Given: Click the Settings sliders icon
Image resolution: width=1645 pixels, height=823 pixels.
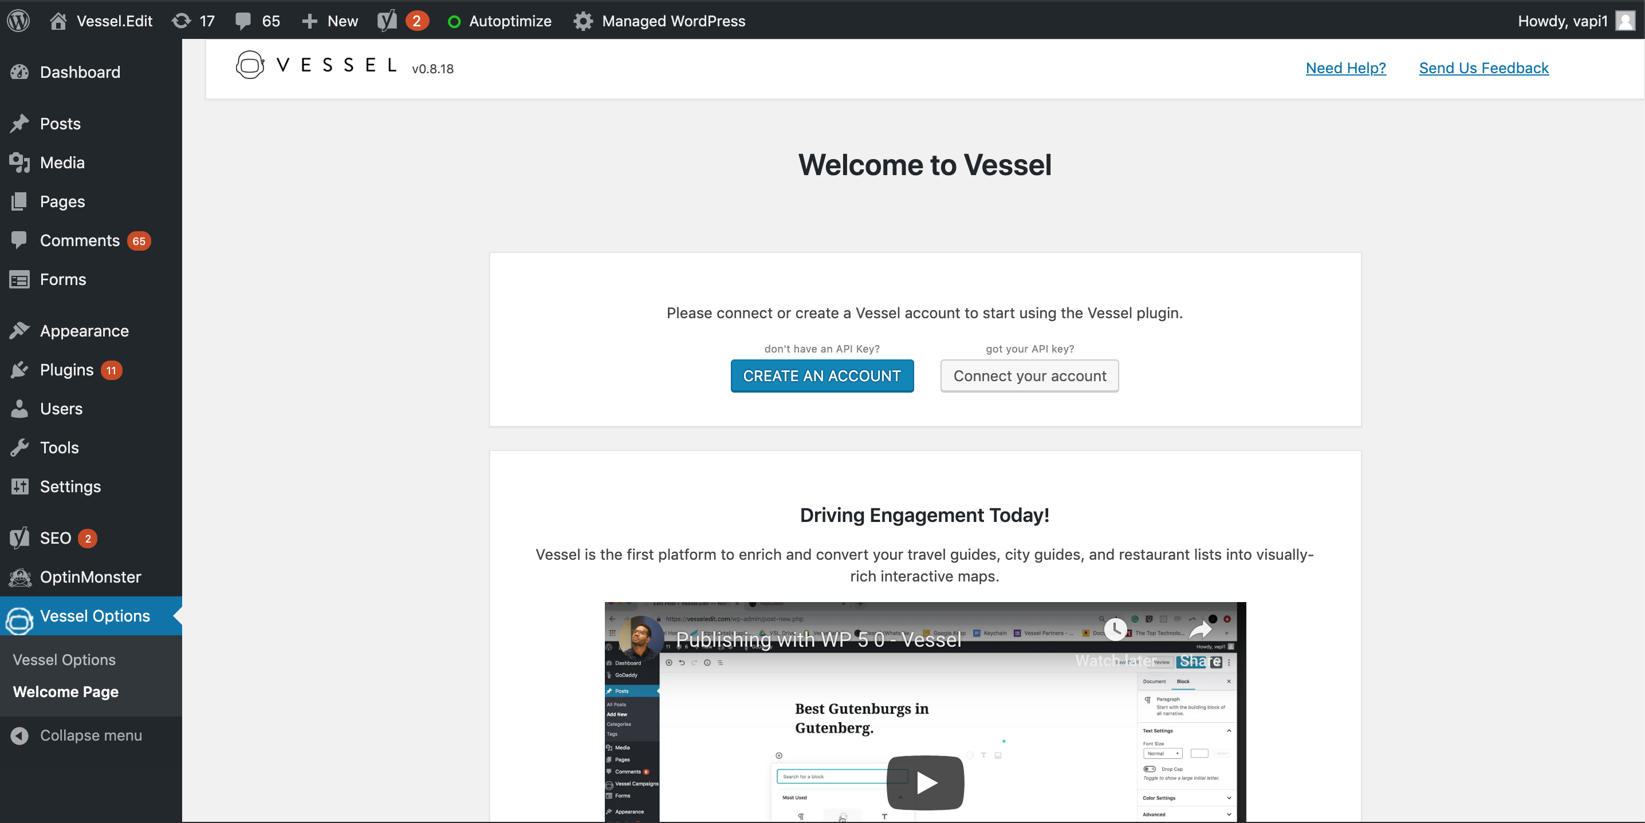Looking at the screenshot, I should 19,486.
